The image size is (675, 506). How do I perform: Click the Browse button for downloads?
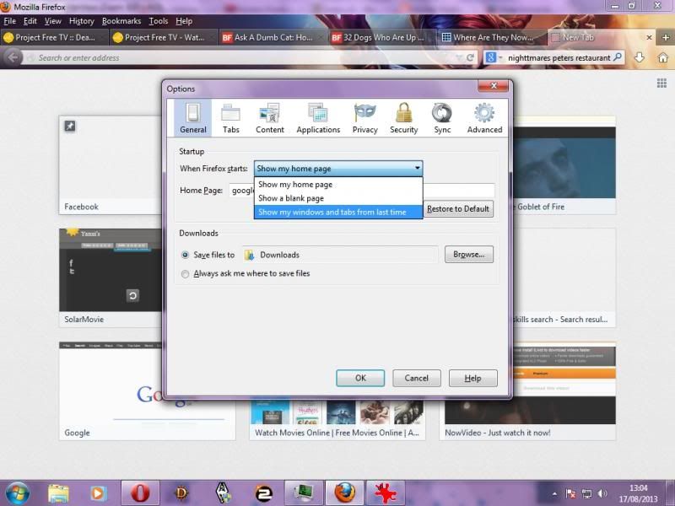(x=468, y=255)
